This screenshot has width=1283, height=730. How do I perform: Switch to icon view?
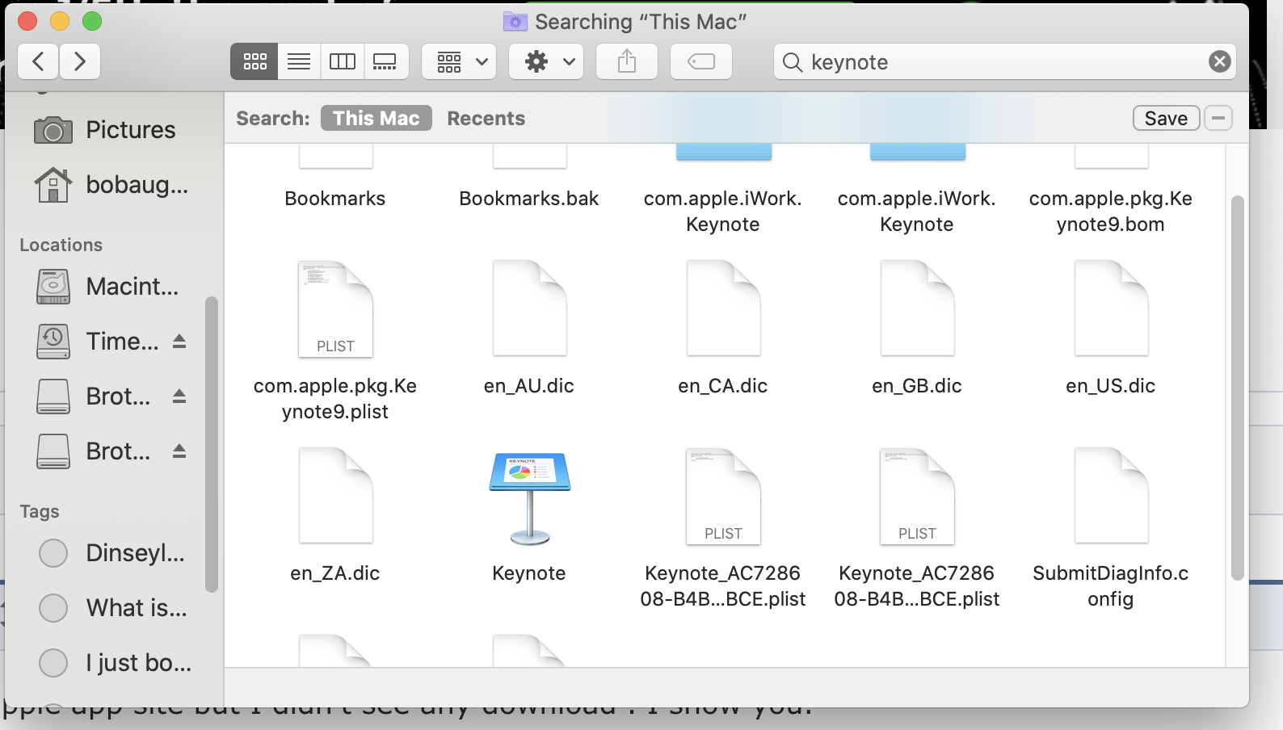[x=254, y=61]
